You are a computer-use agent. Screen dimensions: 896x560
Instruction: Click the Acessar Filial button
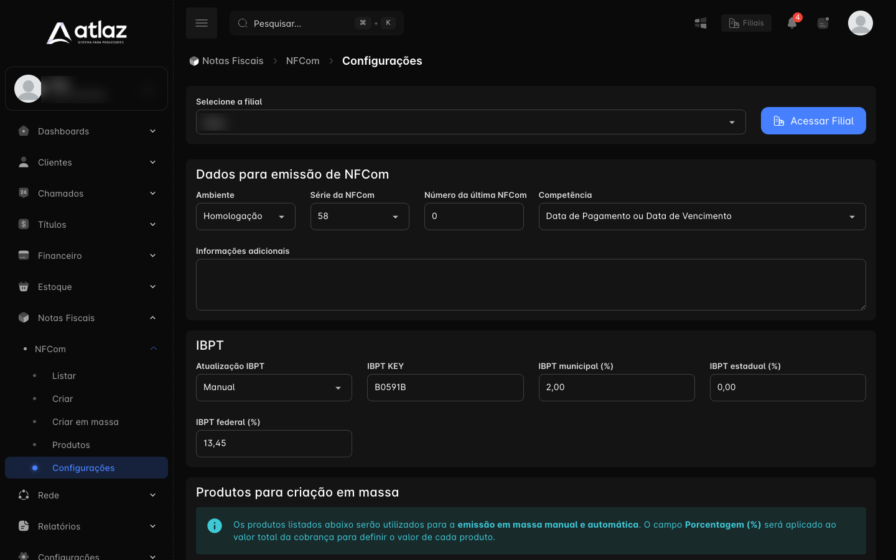click(x=813, y=121)
